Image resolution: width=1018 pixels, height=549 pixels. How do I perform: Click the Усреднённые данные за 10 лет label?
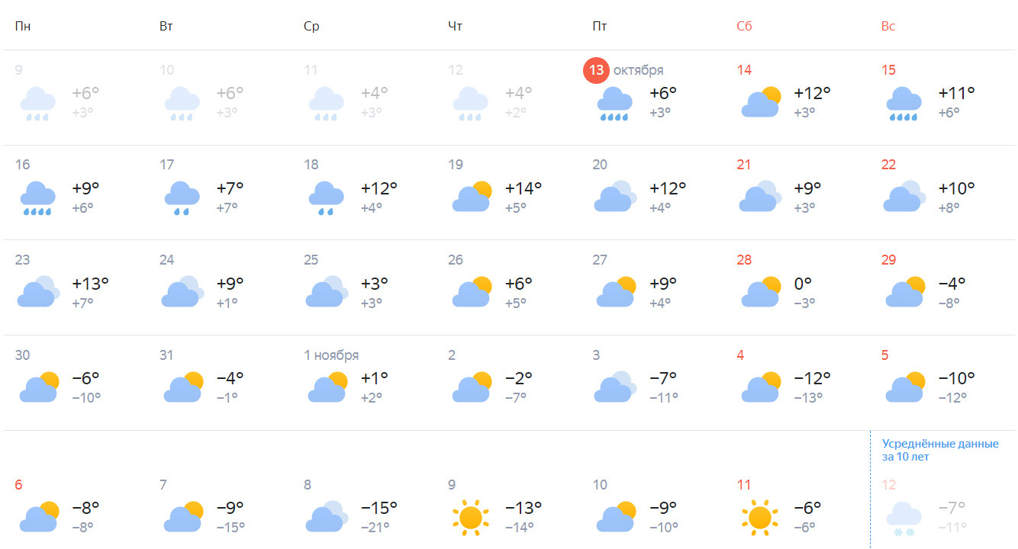[940, 450]
